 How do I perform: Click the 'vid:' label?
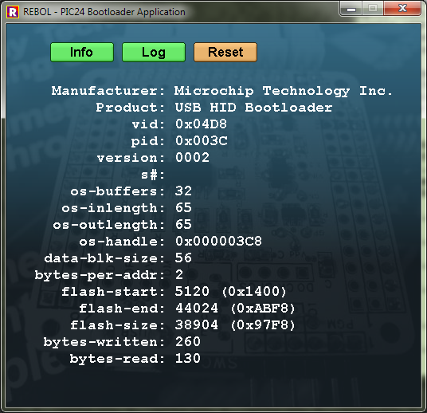pos(148,124)
